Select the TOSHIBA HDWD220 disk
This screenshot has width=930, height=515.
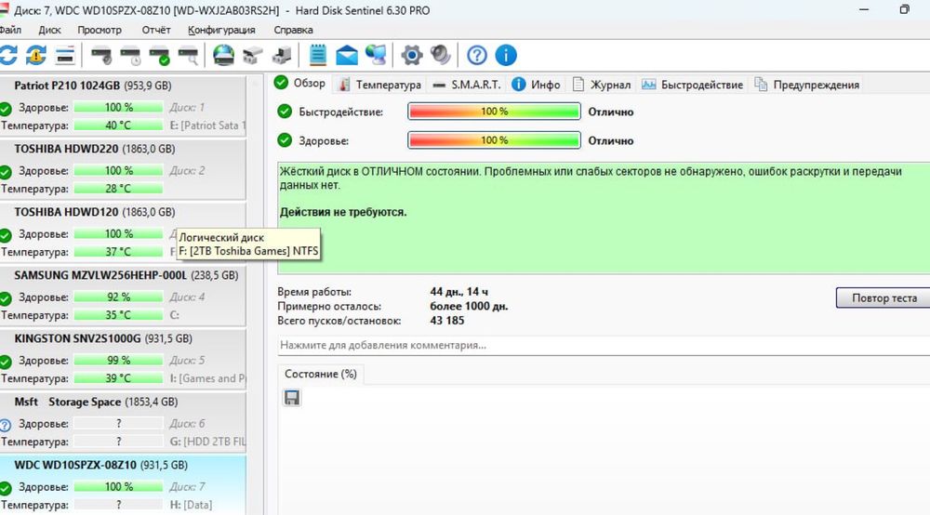click(123, 169)
